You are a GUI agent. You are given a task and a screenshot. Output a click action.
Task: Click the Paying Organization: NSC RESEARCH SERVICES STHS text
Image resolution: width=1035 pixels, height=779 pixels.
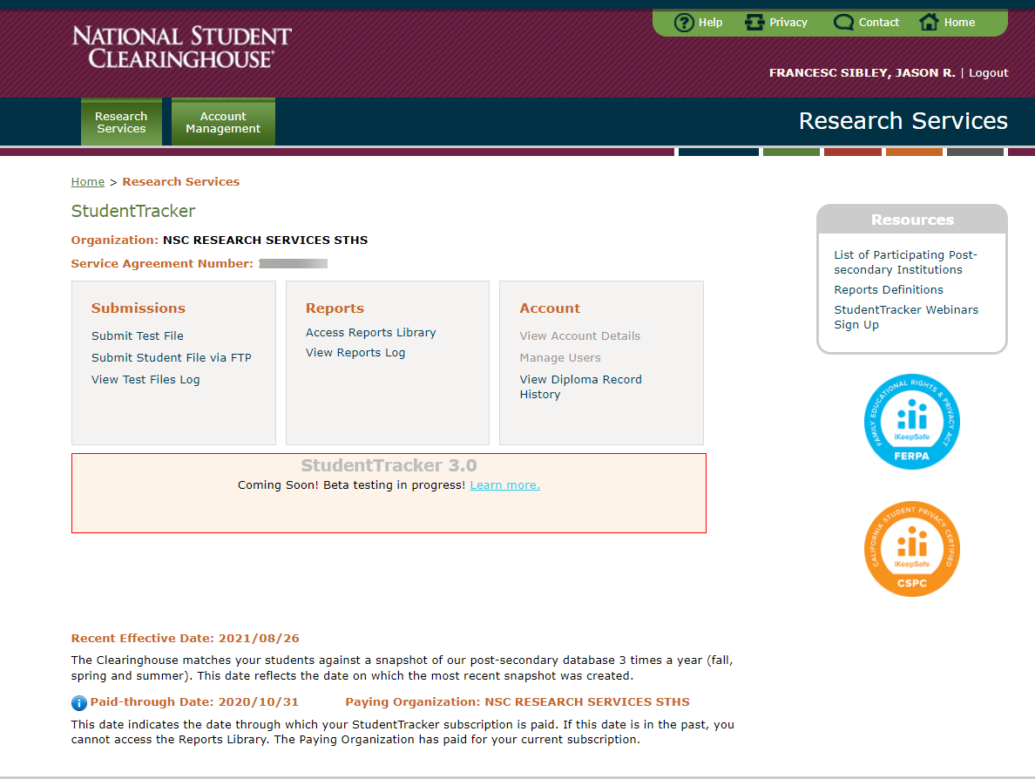pyautogui.click(x=517, y=701)
